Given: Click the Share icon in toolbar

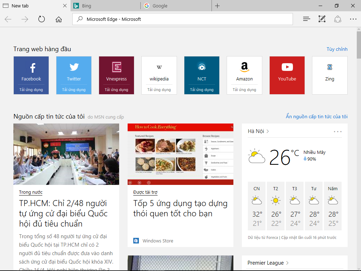Looking at the screenshot, I should pos(337,19).
